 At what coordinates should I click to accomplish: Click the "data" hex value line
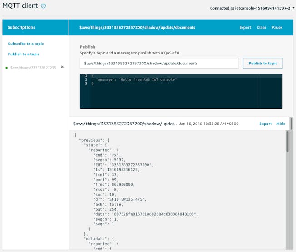(146, 214)
